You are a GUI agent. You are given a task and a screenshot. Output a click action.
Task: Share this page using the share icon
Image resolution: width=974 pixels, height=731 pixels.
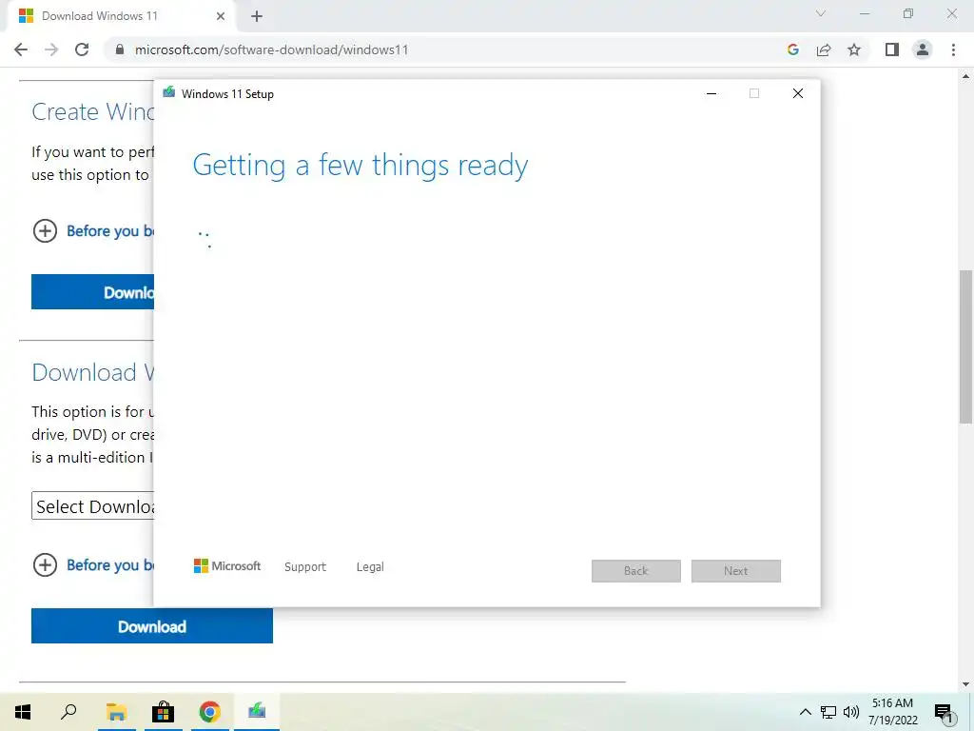(x=824, y=49)
